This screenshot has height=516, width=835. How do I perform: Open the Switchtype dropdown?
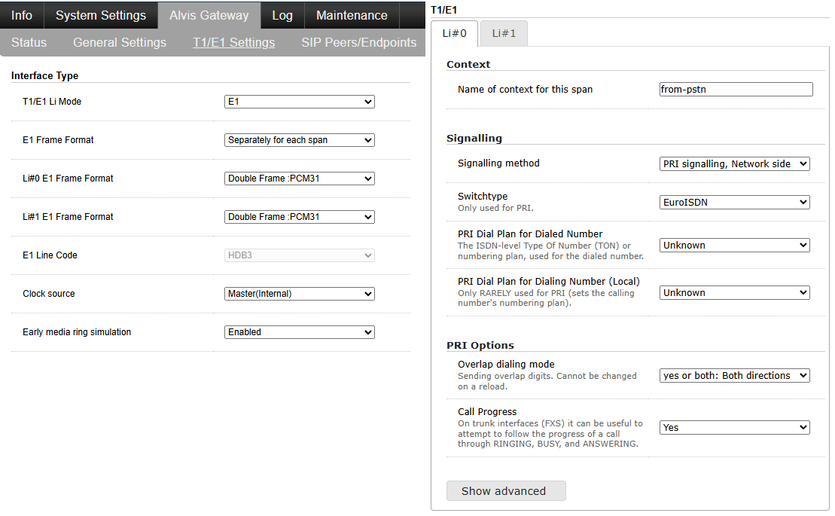[x=734, y=202]
